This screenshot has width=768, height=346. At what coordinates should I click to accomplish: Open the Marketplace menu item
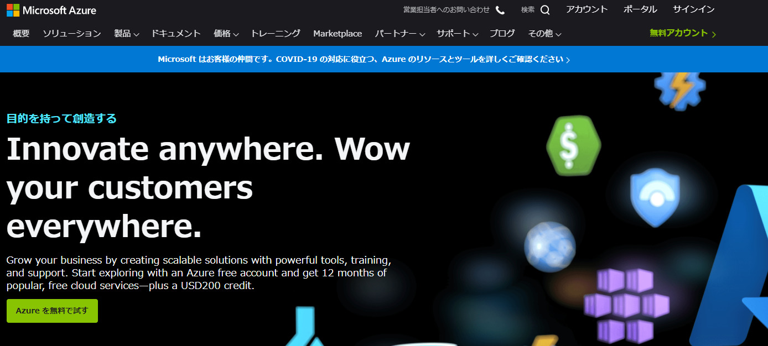pos(338,34)
